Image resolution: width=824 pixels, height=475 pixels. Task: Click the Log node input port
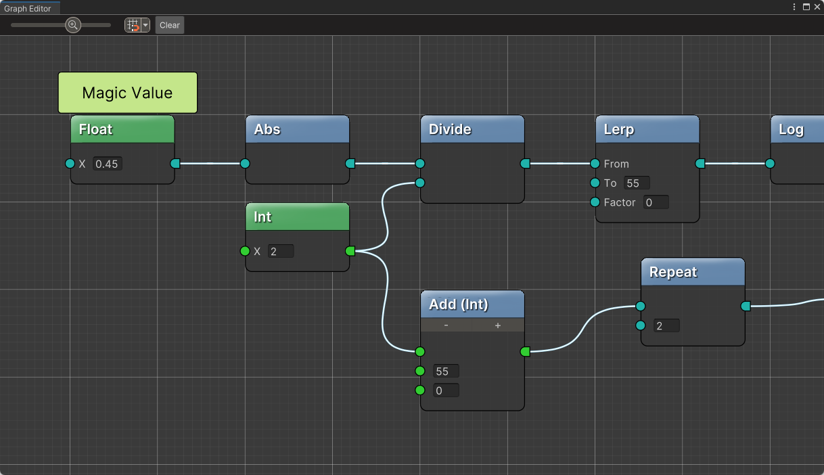click(770, 163)
